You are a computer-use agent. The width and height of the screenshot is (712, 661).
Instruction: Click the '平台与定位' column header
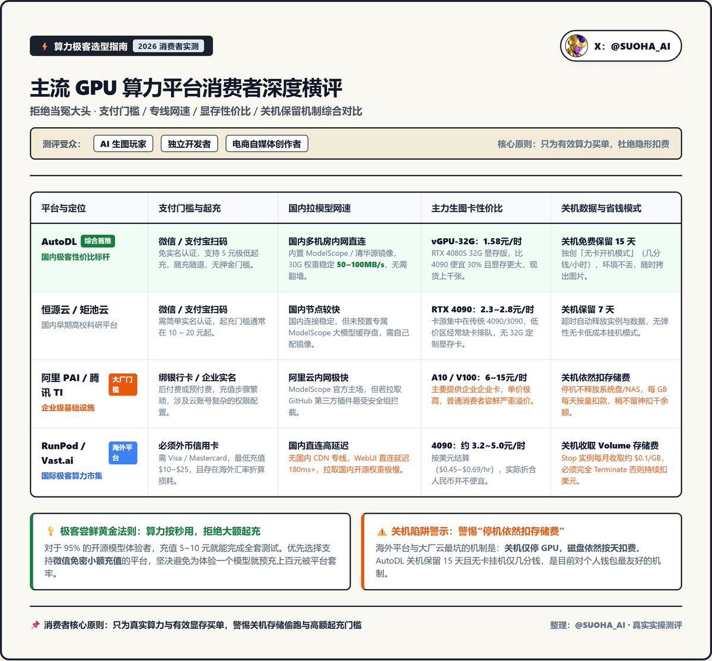tap(63, 208)
